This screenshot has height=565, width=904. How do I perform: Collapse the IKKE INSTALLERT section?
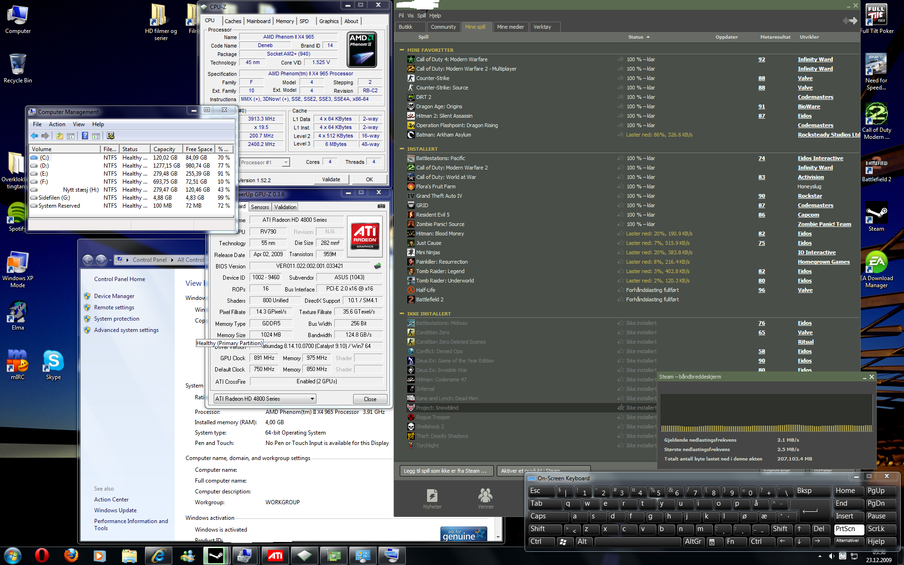pos(402,314)
